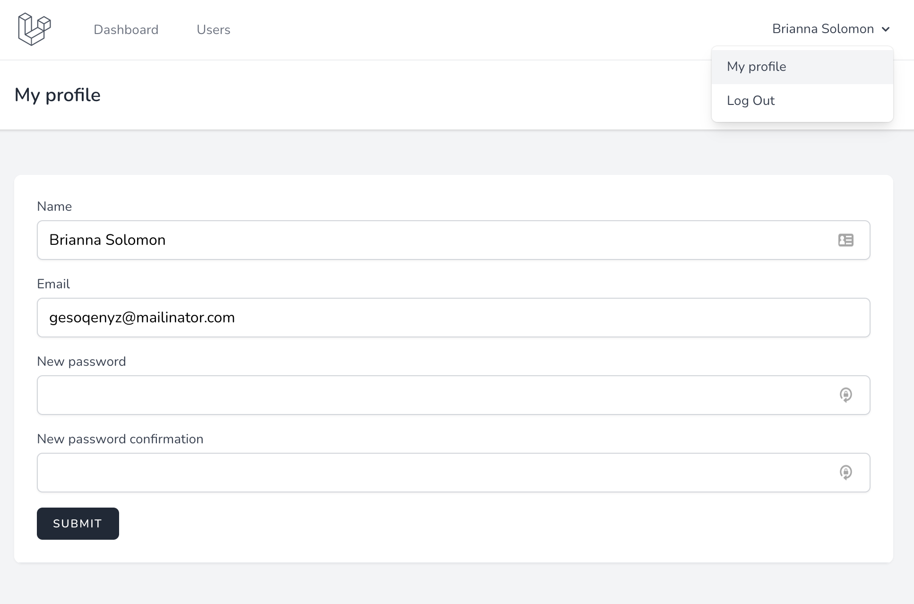914x604 pixels.
Task: Select My profile from dropdown menu
Action: click(756, 67)
